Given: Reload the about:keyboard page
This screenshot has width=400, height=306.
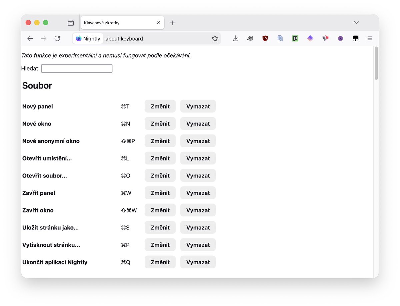Looking at the screenshot, I should click(57, 38).
